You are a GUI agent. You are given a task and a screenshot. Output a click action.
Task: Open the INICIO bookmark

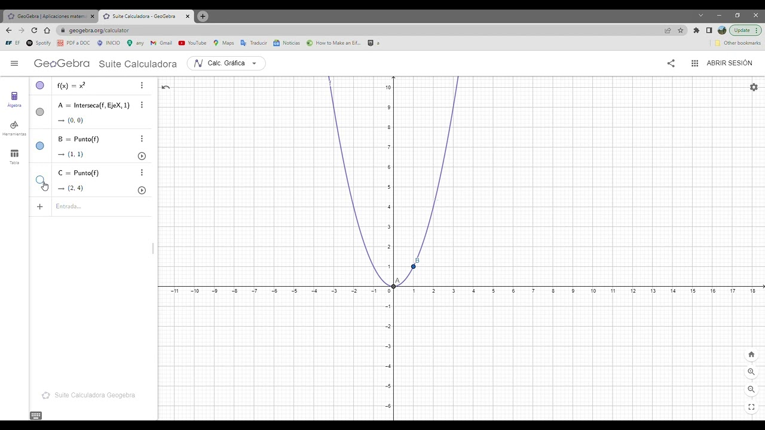pyautogui.click(x=108, y=43)
